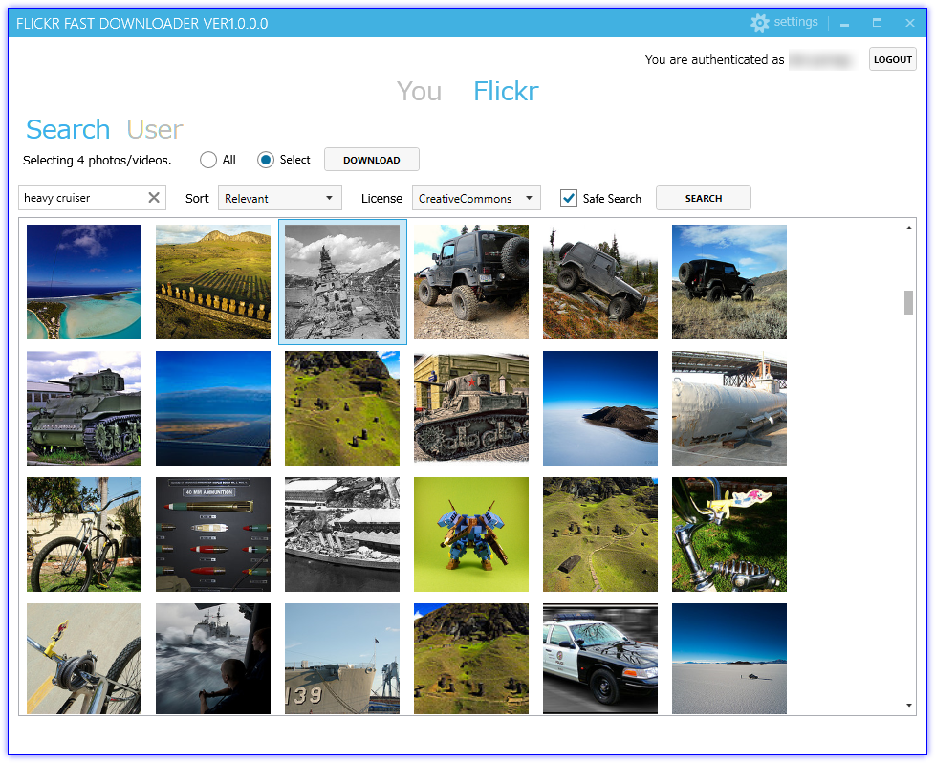This screenshot has height=763, width=935.
Task: Click the vertical scrollbar thumb
Action: point(908,302)
